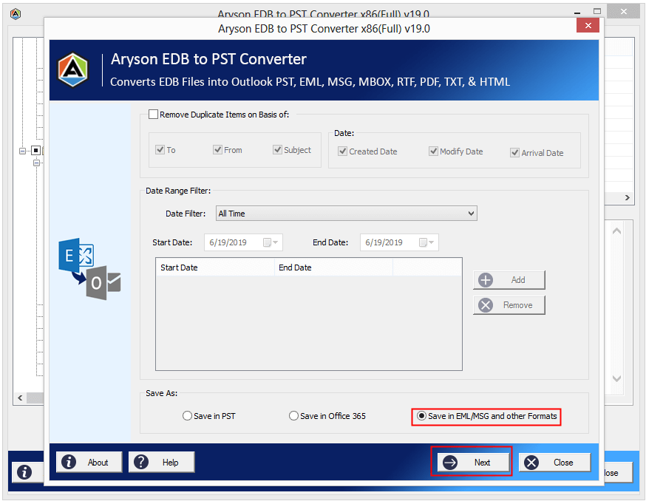Click the End Date input field
Screen dimensions: 646x501
tap(399, 242)
